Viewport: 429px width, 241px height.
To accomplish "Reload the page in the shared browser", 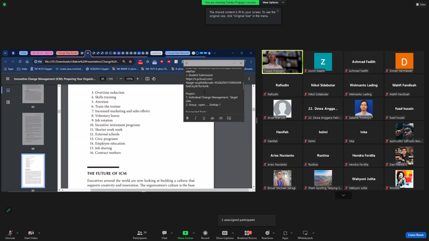I will (20, 62).
